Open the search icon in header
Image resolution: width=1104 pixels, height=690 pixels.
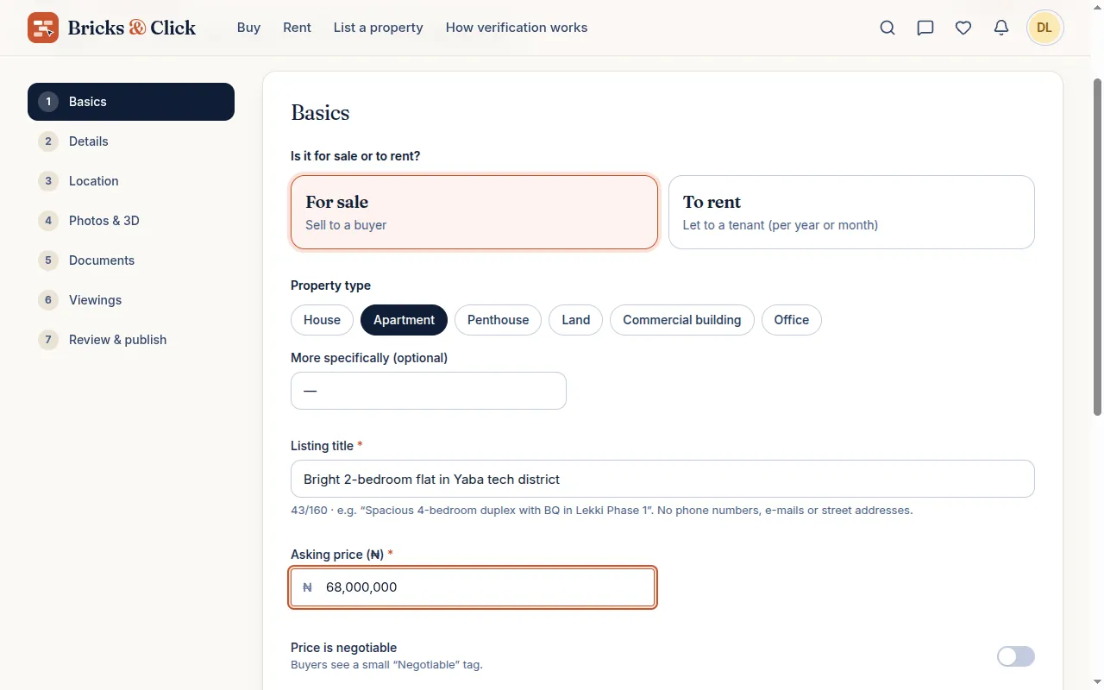tap(888, 28)
